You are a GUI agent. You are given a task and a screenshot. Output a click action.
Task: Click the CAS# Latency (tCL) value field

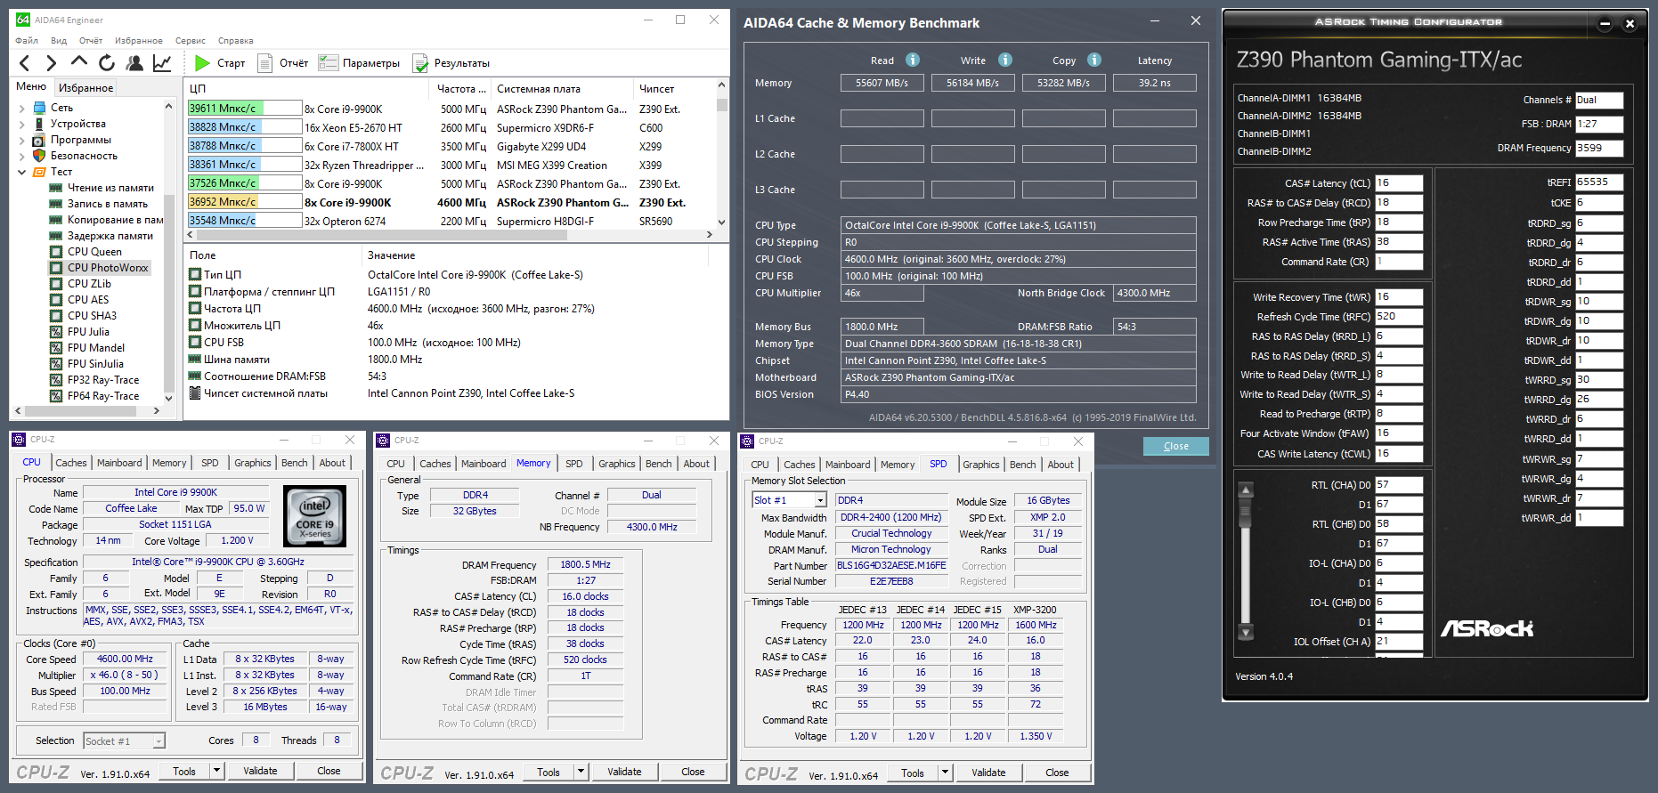[1399, 183]
